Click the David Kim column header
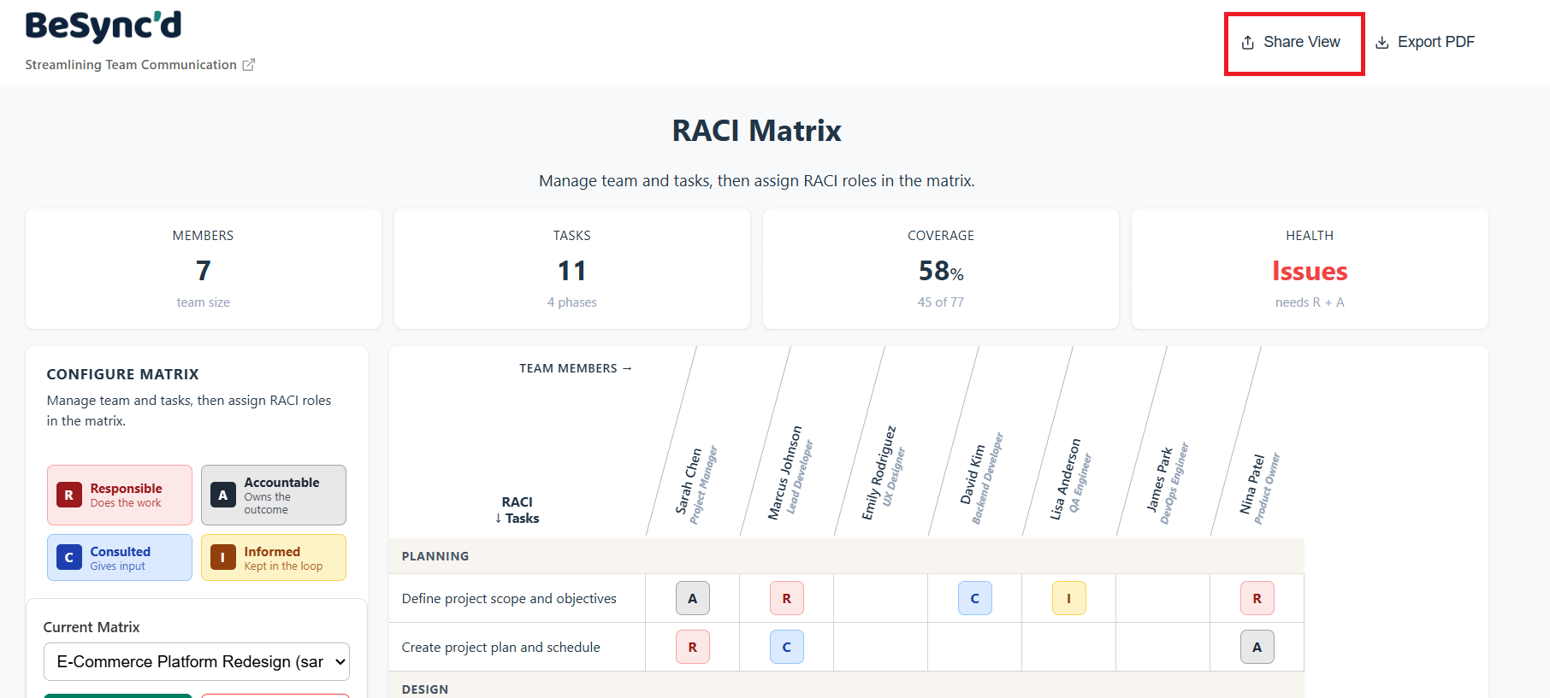1550x698 pixels. click(x=980, y=478)
